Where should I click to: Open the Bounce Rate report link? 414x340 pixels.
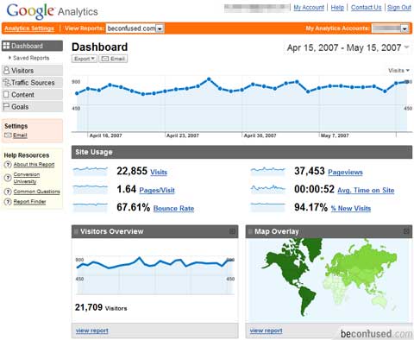click(x=173, y=208)
